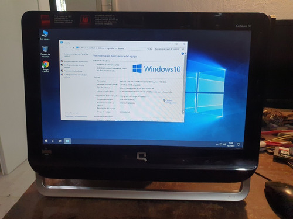Click the back navigation arrow
Screen dimensions: 293x219
click(63, 47)
